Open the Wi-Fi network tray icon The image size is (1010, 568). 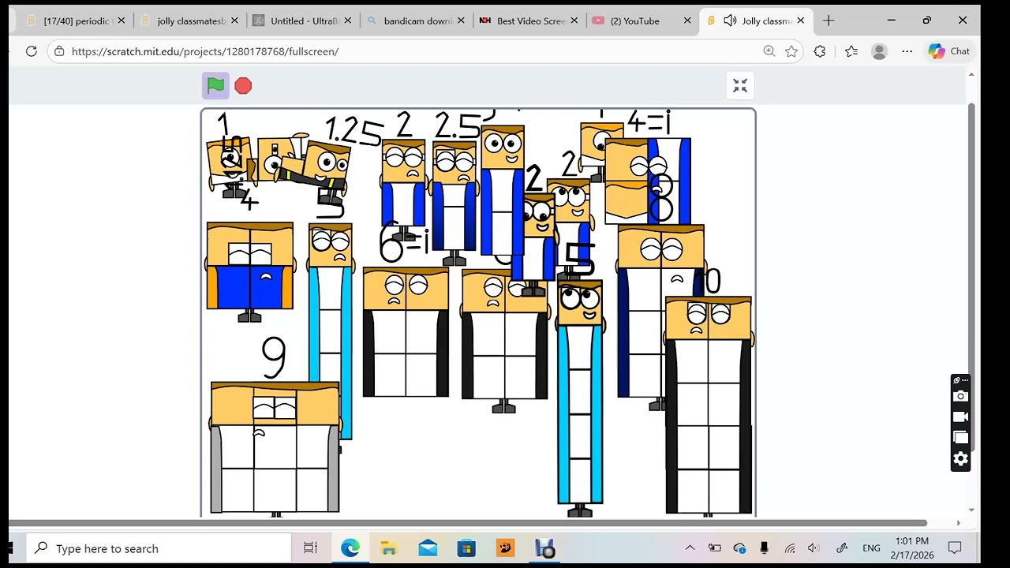point(790,548)
